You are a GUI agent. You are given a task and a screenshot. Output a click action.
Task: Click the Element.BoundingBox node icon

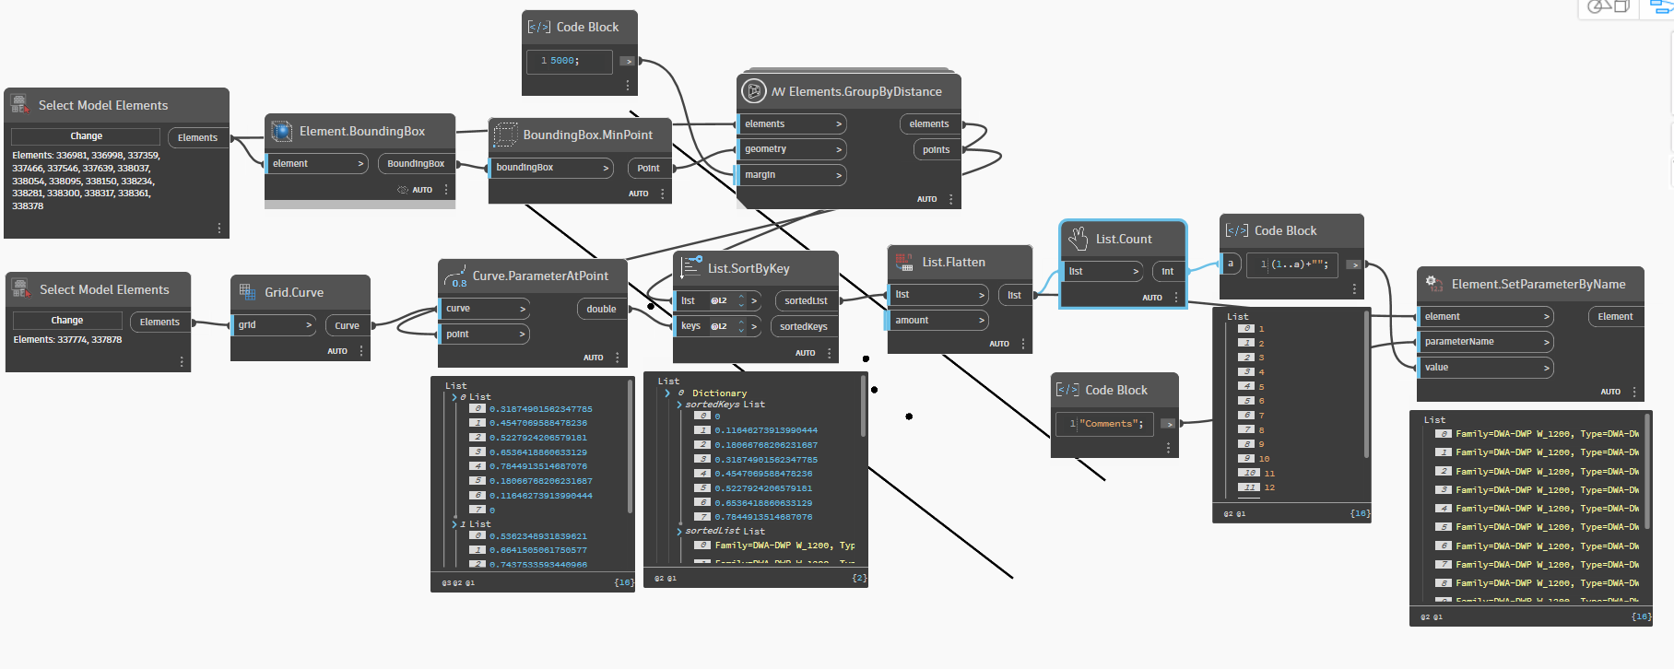pyautogui.click(x=281, y=132)
